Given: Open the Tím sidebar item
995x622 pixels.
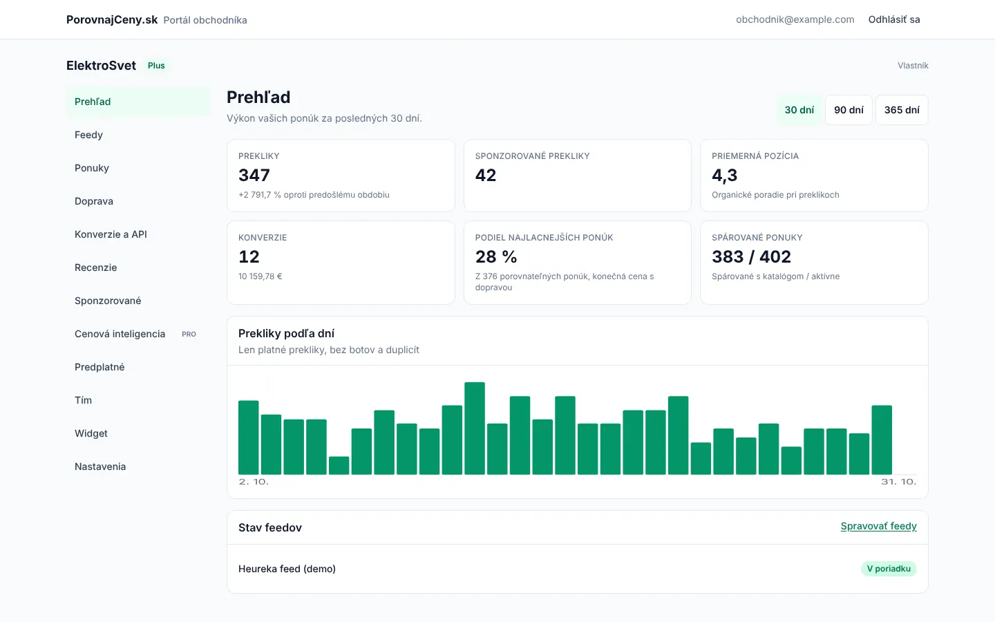Looking at the screenshot, I should click(x=138, y=400).
